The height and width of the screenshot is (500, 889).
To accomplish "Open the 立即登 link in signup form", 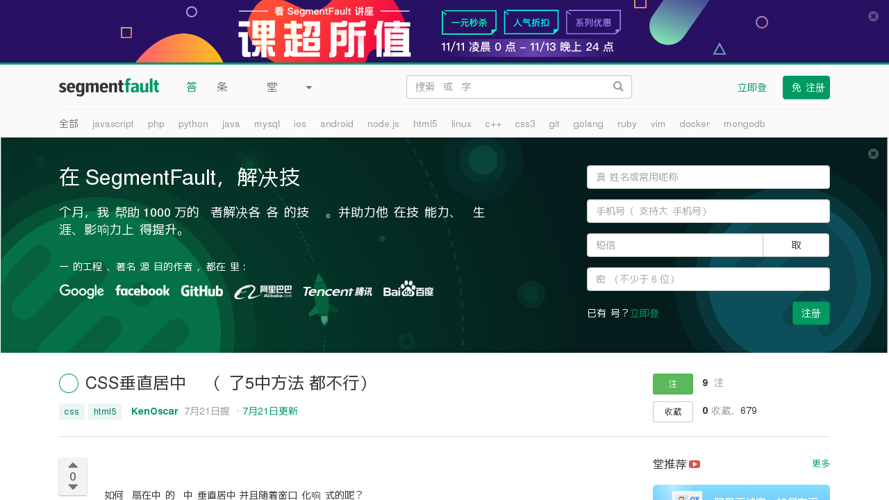I will pos(645,313).
